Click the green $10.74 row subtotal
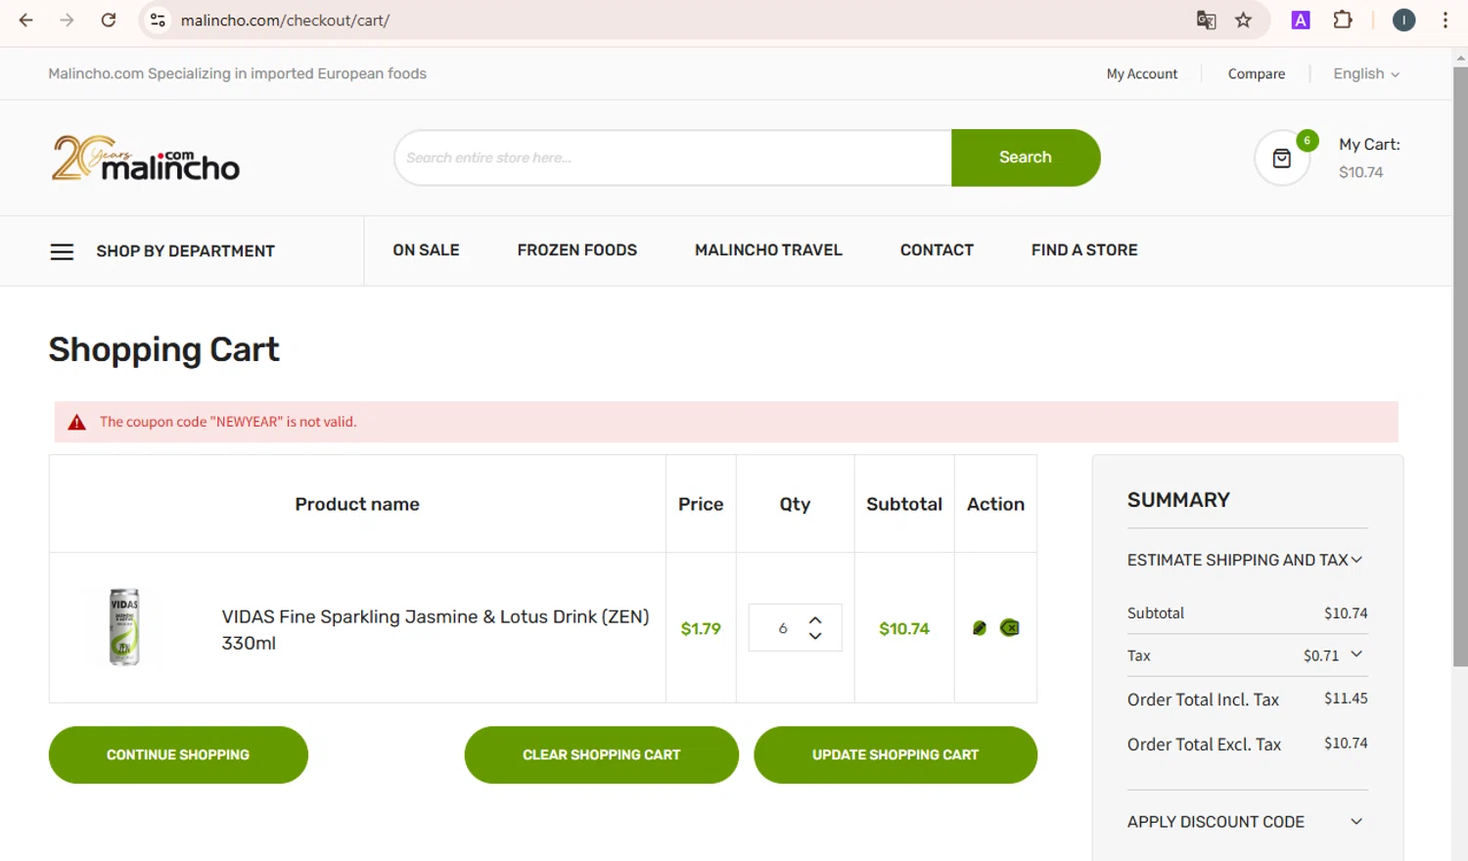The image size is (1468, 861). (904, 628)
